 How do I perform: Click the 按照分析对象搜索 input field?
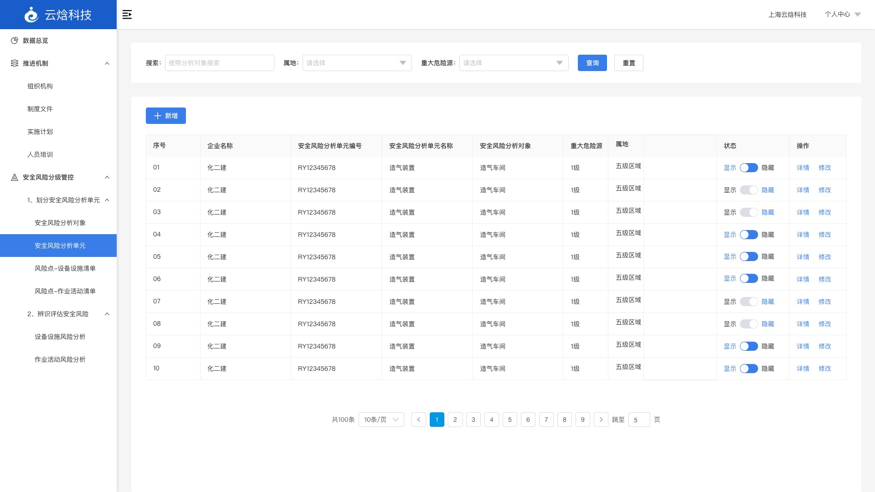point(219,63)
